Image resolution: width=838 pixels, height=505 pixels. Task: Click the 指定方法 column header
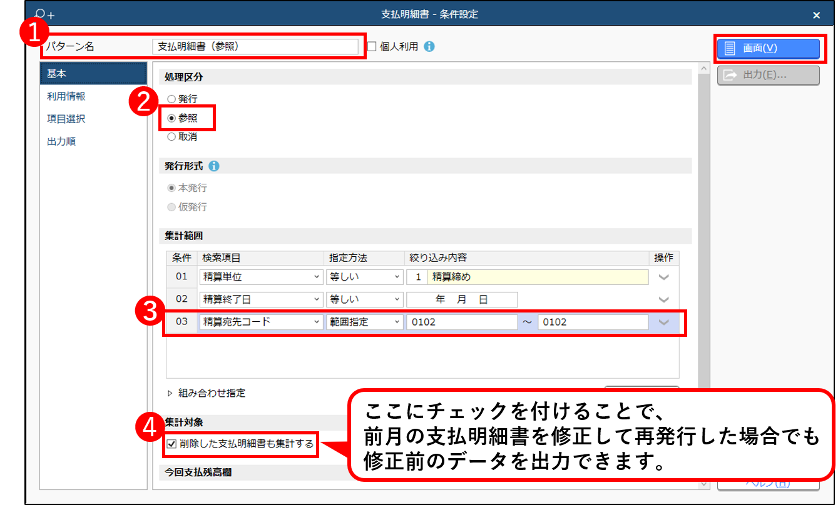(365, 257)
